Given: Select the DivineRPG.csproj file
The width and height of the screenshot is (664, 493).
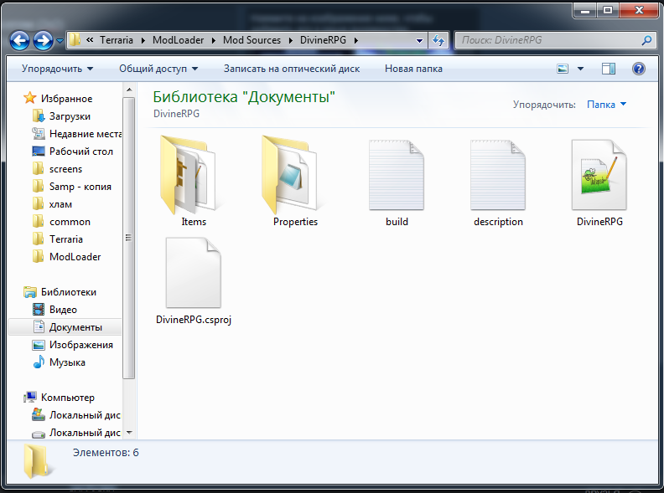Looking at the screenshot, I should (194, 280).
